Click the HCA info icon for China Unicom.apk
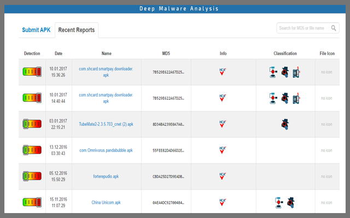350x218 pixels. click(223, 203)
